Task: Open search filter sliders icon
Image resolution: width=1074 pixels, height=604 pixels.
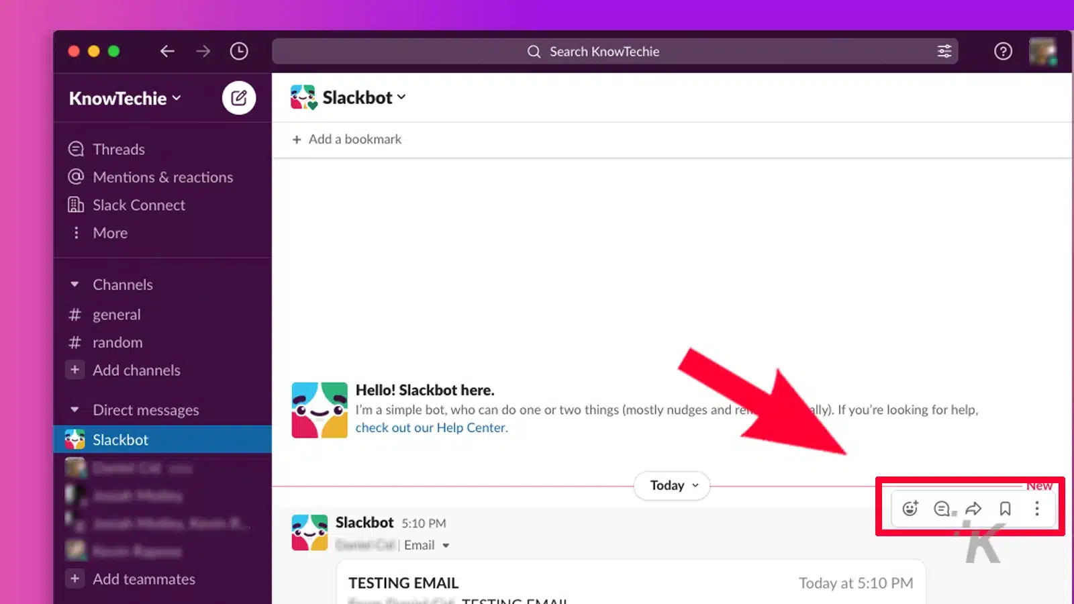Action: [944, 52]
